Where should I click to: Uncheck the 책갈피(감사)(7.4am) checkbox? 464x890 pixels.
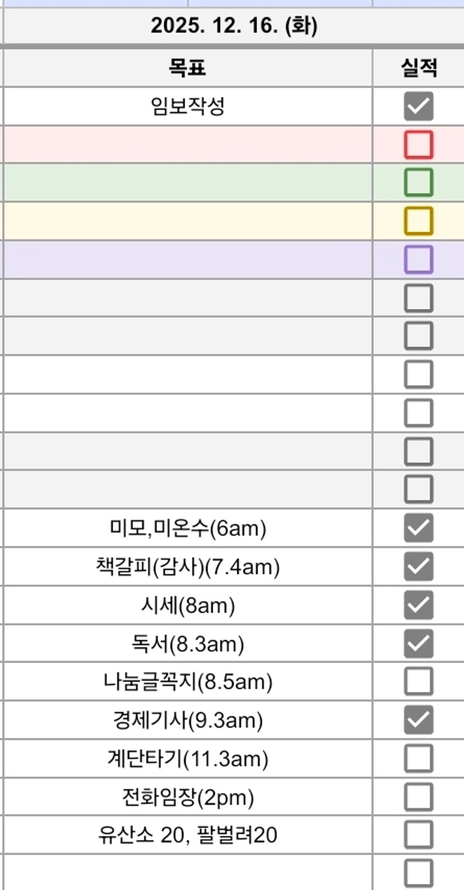point(418,566)
